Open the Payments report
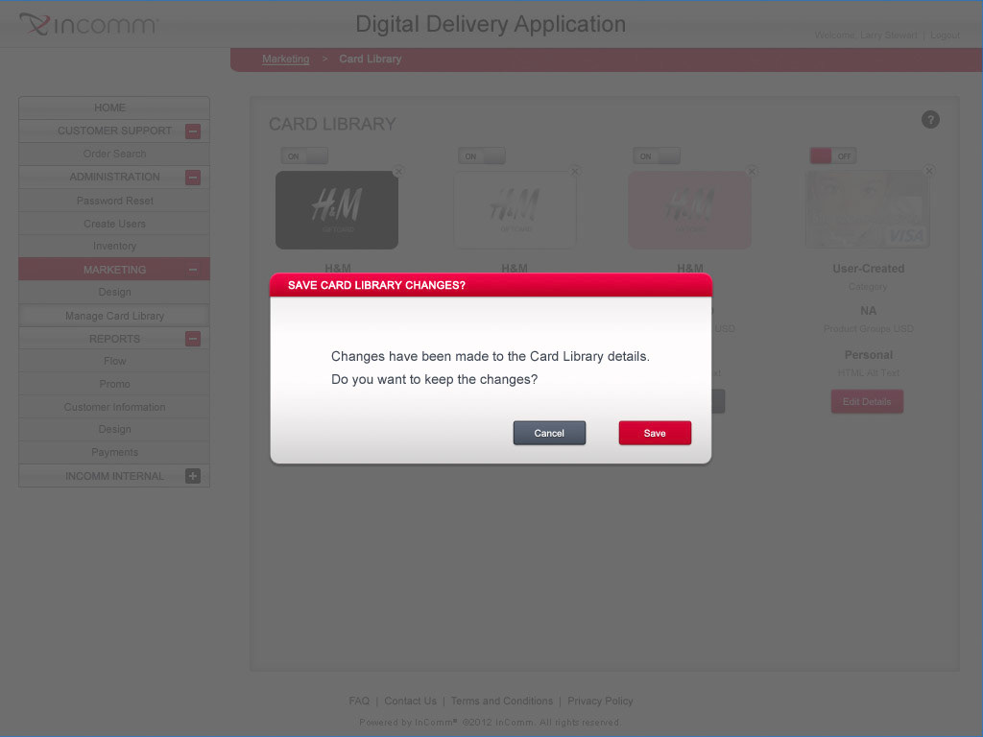 (114, 453)
